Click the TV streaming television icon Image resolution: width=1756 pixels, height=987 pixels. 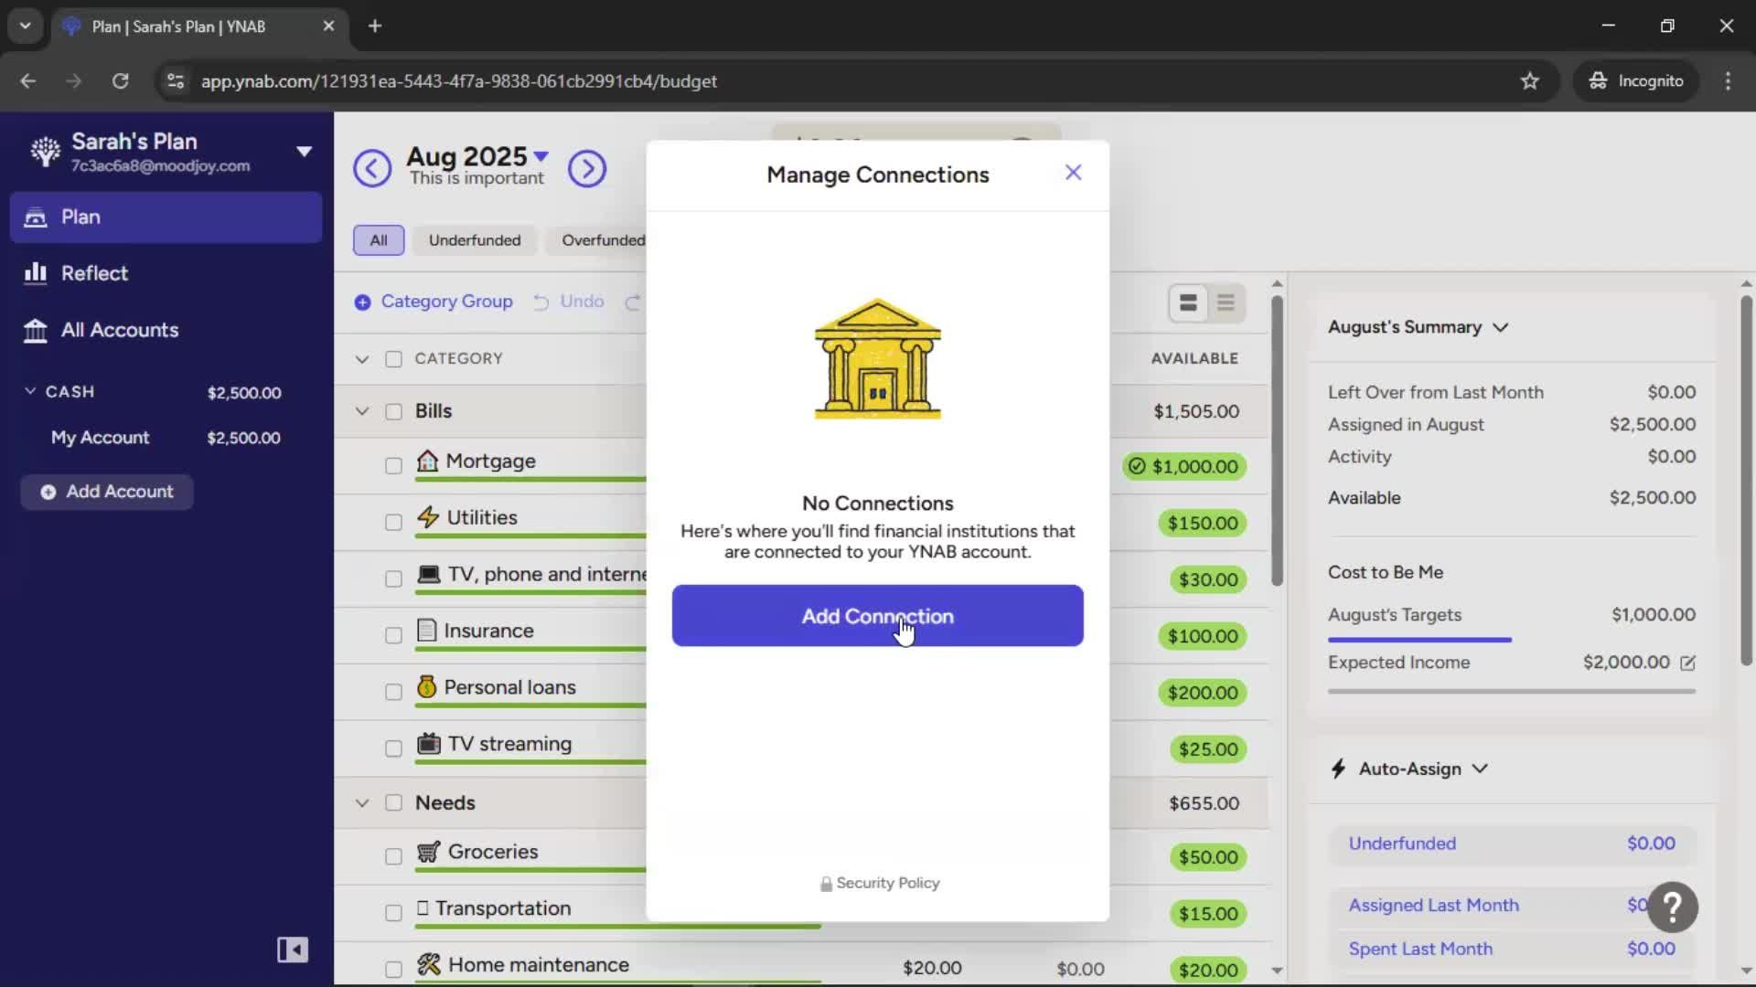tap(428, 744)
